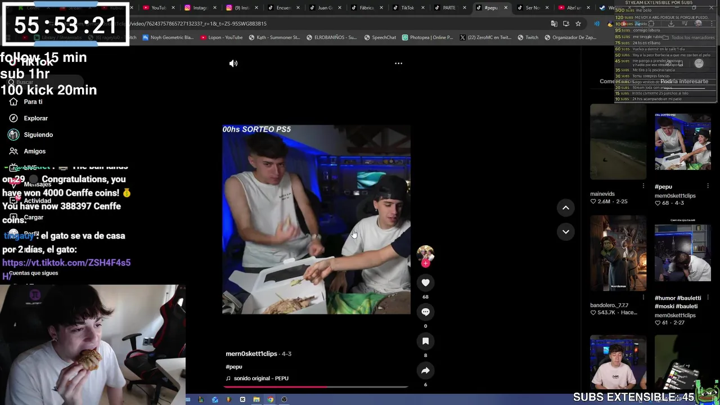Open the mainevids beach video thumbnail
Image resolution: width=720 pixels, height=405 pixels.
tap(618, 142)
